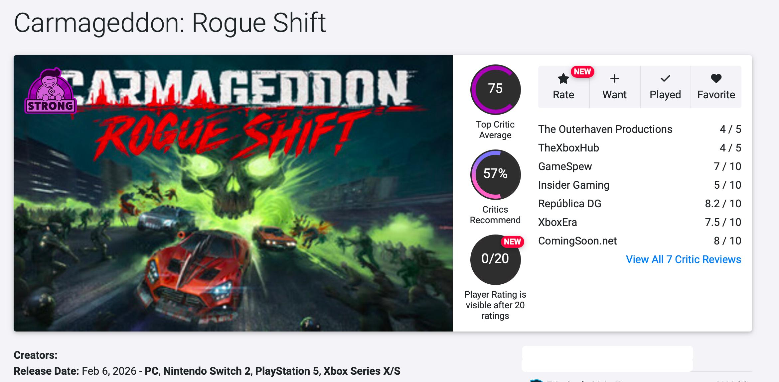Click the purple STRONG rating badge

click(51, 91)
